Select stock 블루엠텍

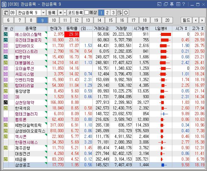tap(23, 57)
